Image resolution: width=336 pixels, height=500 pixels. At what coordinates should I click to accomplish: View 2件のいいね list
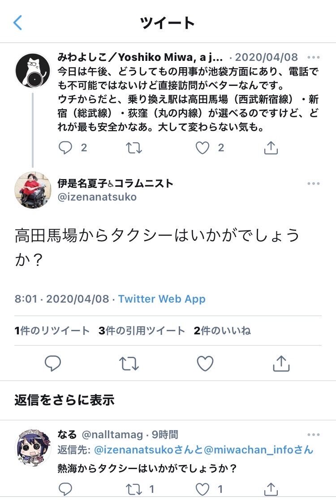(x=222, y=331)
